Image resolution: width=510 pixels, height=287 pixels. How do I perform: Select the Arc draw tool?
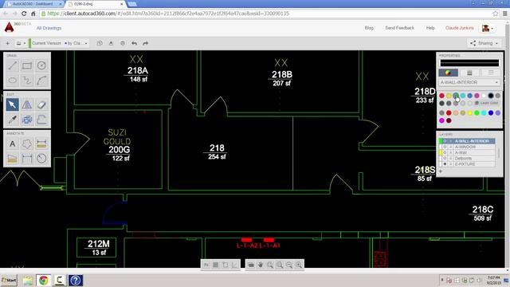click(41, 80)
